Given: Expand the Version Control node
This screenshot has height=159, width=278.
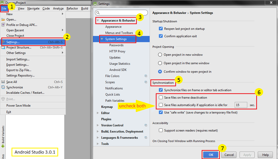Looking at the screenshot, I should click(x=98, y=125).
